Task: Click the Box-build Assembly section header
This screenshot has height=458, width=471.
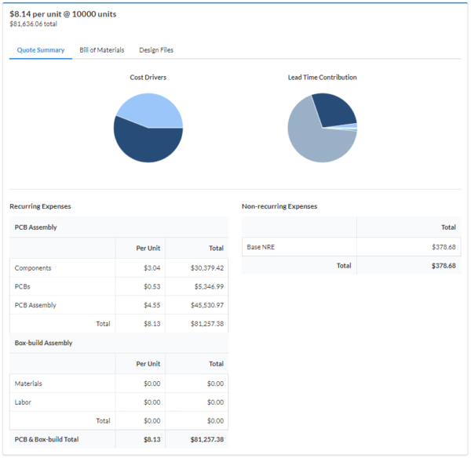Action: click(43, 343)
